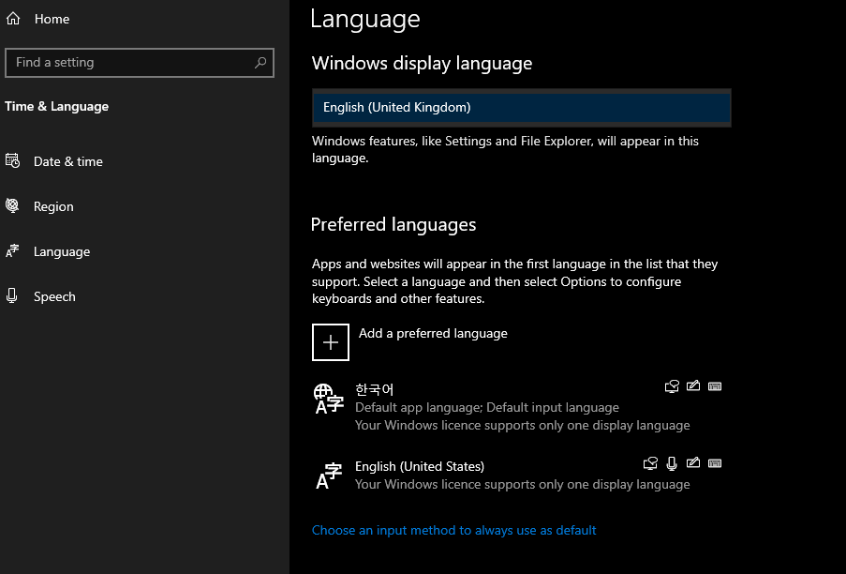Image resolution: width=846 pixels, height=574 pixels.
Task: Open the Home settings page label
Action: click(x=52, y=19)
